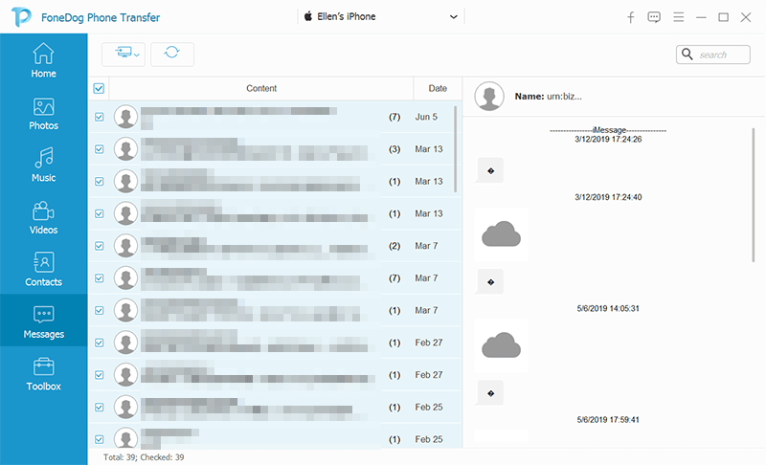Uncheck the first Feb 27 conversation checkbox
Image resolution: width=766 pixels, height=465 pixels.
click(99, 343)
